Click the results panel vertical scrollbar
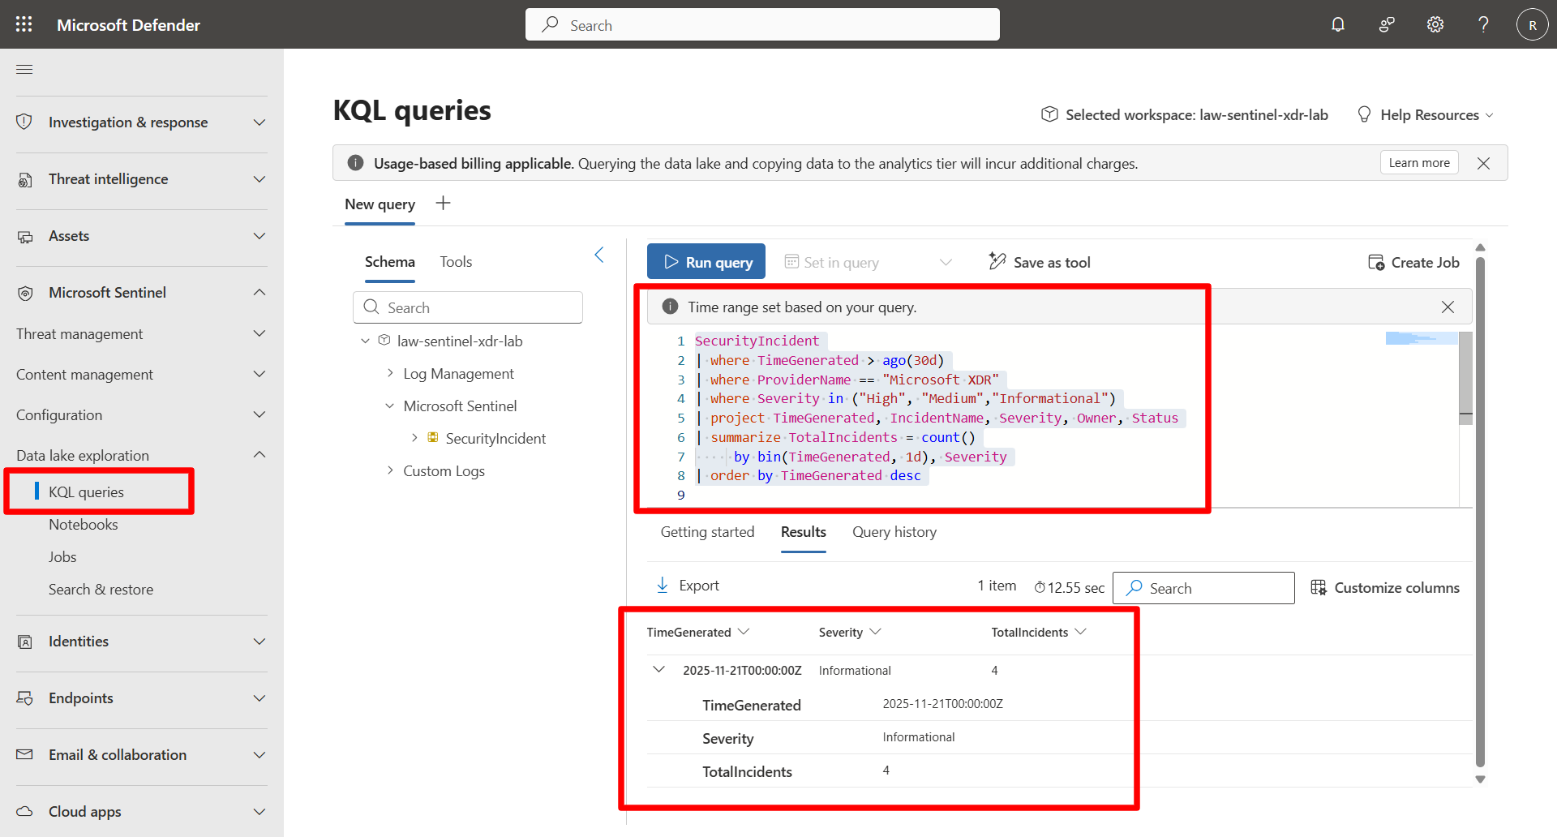Screen dimensions: 1557x837 pyautogui.click(x=1480, y=512)
